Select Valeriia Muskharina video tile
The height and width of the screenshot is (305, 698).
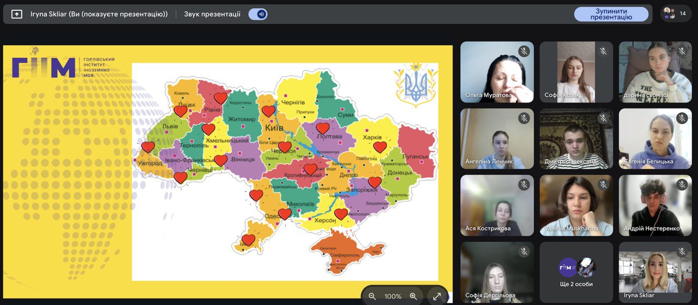pos(576,205)
